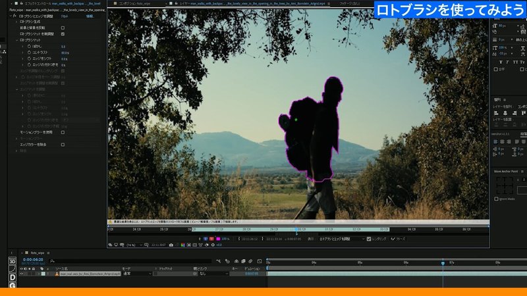Set in point with the left bracket icon
The width and height of the screenshot is (527, 296).
(x=239, y=239)
